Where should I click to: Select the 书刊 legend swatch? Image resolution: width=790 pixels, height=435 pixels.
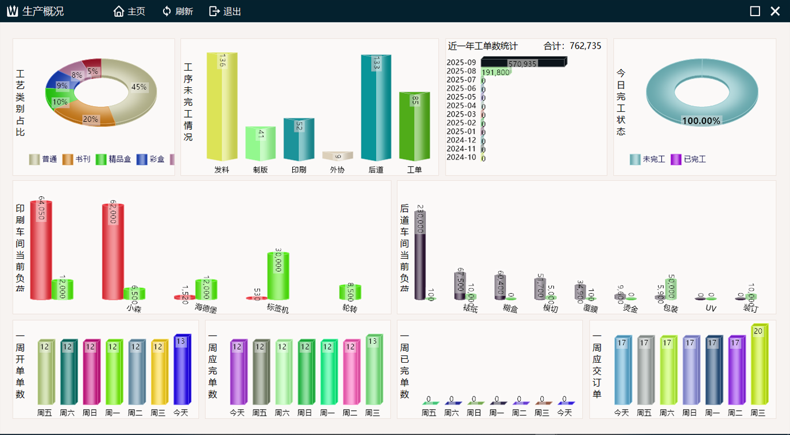point(68,160)
